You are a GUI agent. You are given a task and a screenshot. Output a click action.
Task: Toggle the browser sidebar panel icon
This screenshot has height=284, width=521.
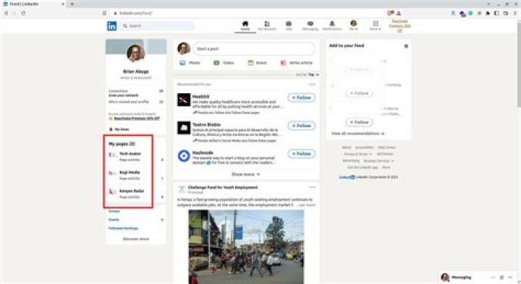point(496,13)
